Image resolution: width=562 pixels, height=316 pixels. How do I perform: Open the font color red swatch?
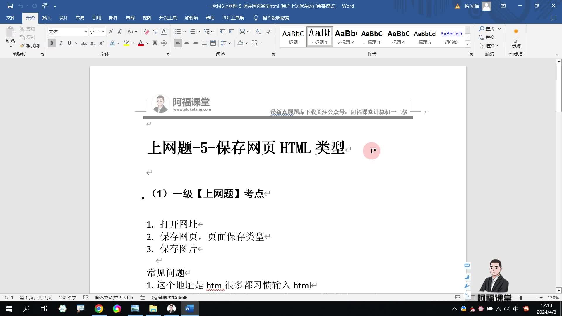[141, 43]
